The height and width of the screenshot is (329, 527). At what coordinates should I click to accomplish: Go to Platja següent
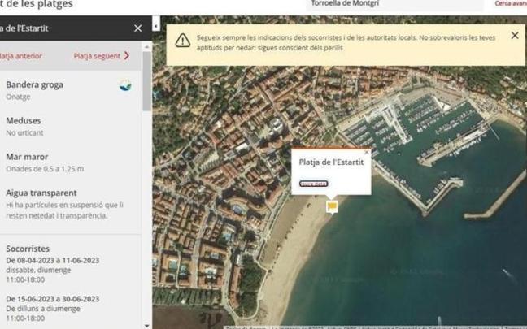97,56
